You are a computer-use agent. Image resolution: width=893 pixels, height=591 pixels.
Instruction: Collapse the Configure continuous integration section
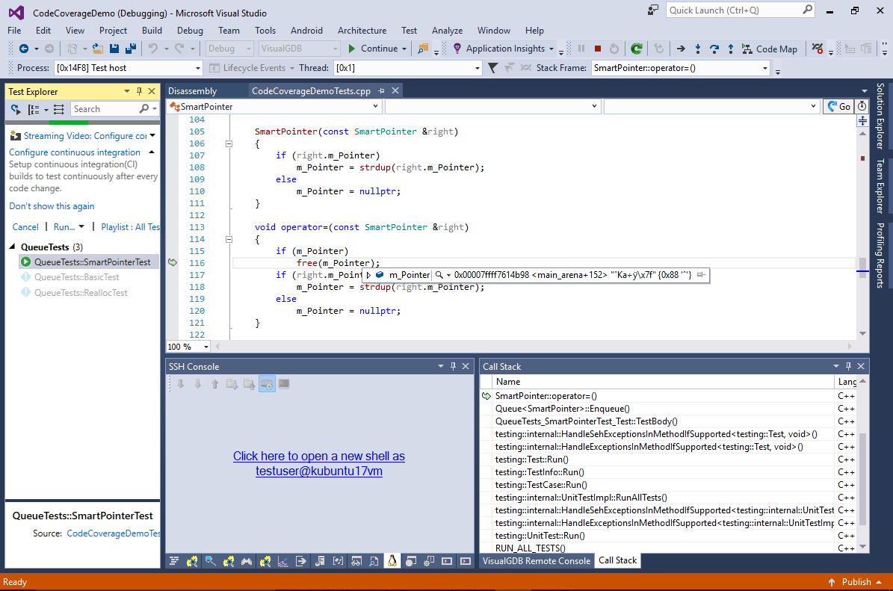pyautogui.click(x=152, y=152)
